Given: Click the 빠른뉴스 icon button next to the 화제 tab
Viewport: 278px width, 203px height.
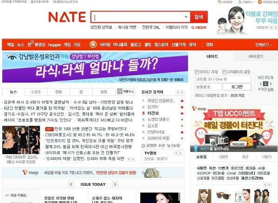Looking at the screenshot, I should (126, 91).
